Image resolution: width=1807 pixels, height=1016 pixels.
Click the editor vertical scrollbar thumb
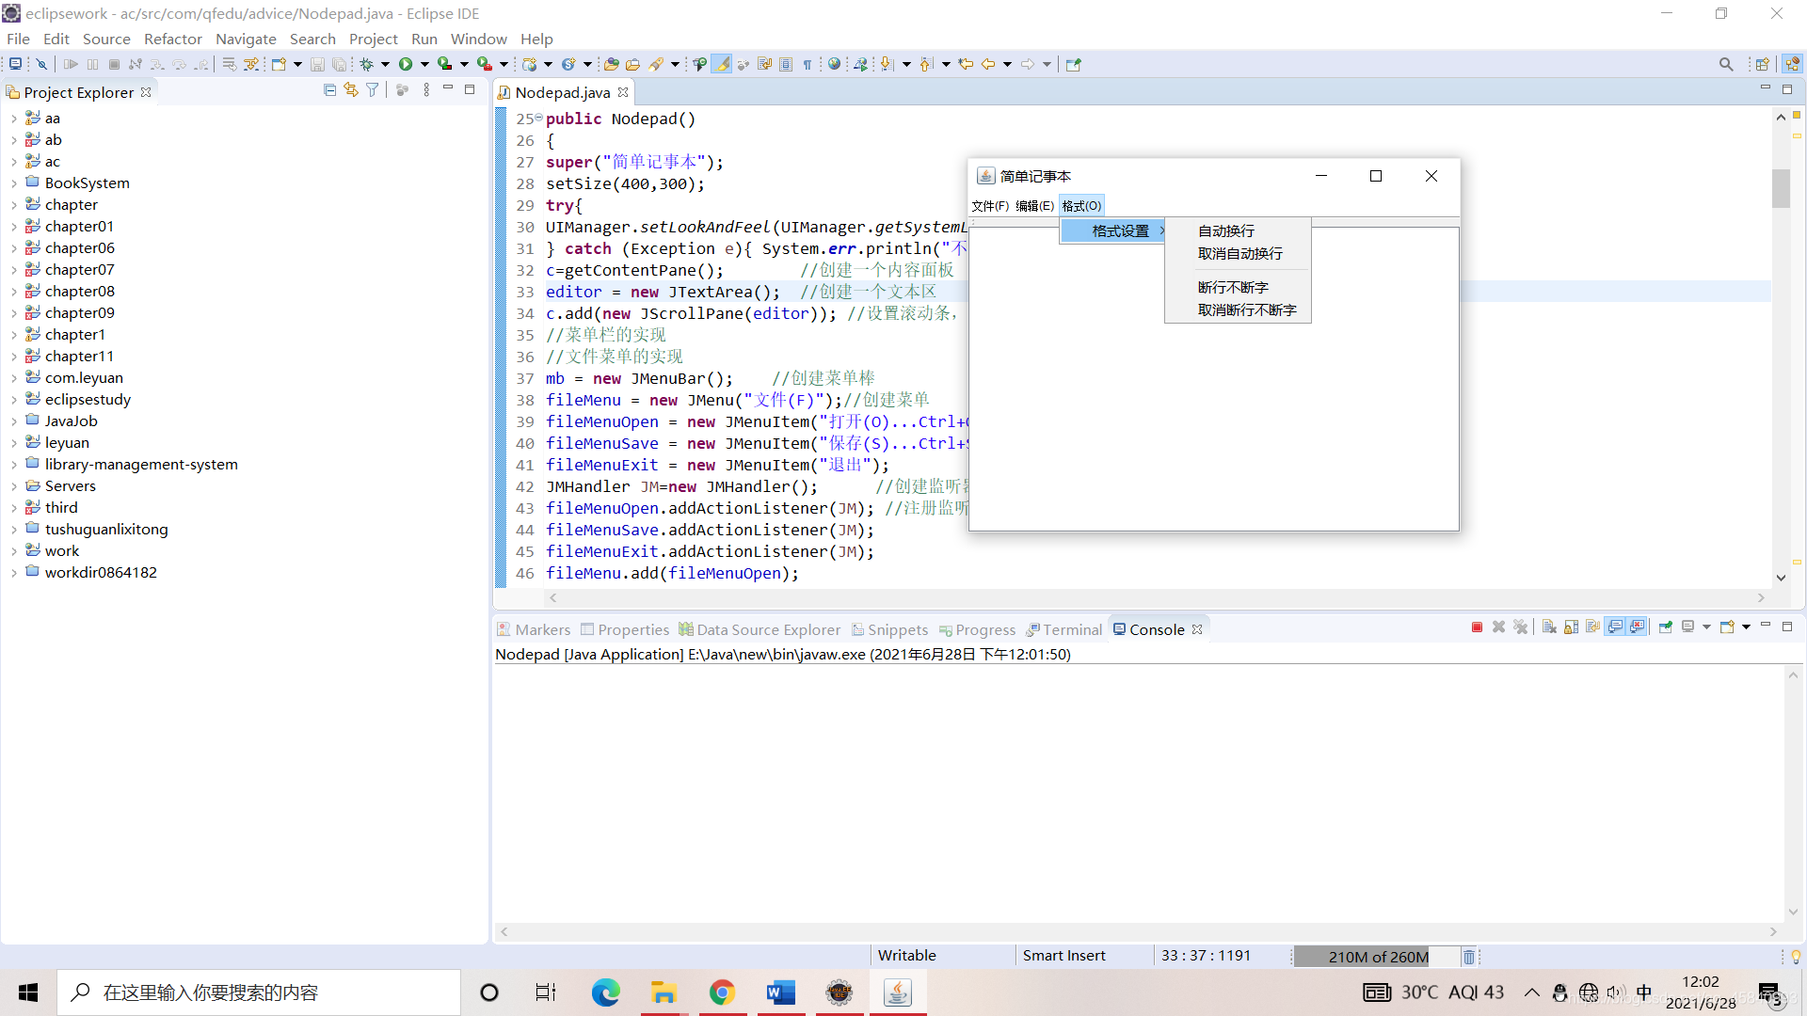point(1781,188)
